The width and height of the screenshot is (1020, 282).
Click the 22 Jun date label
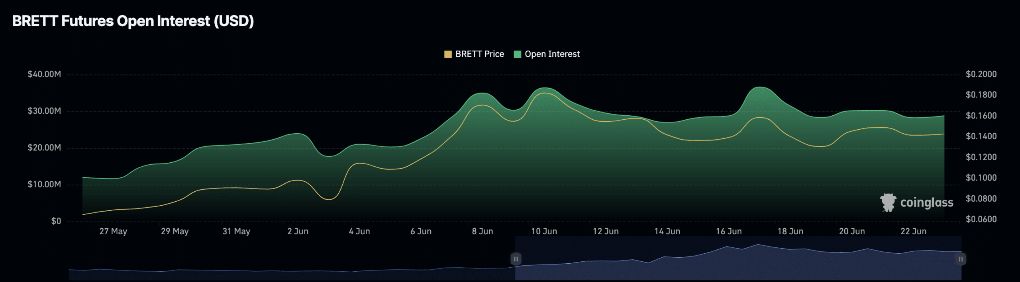pyautogui.click(x=913, y=231)
